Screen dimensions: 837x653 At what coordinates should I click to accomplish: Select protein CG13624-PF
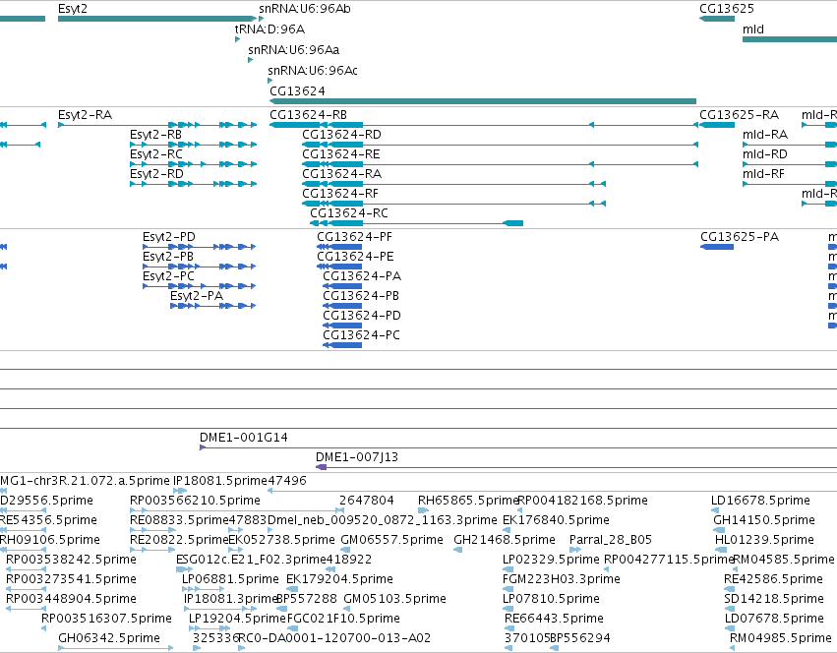(x=339, y=247)
